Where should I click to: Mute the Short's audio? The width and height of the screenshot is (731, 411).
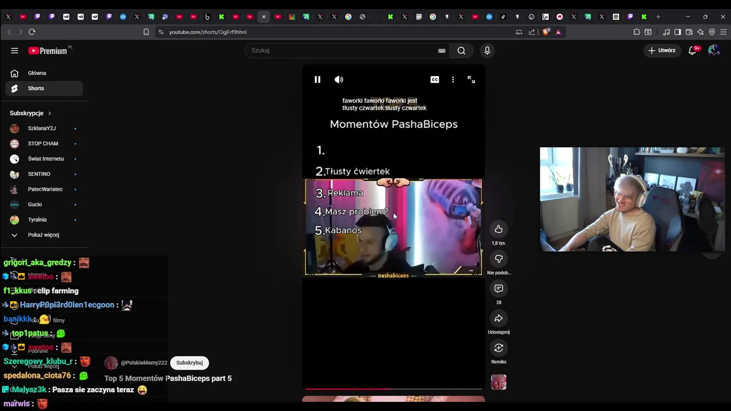(339, 79)
